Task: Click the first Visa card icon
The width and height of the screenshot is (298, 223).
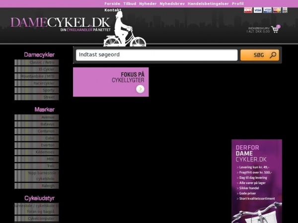Action: click(258, 10)
